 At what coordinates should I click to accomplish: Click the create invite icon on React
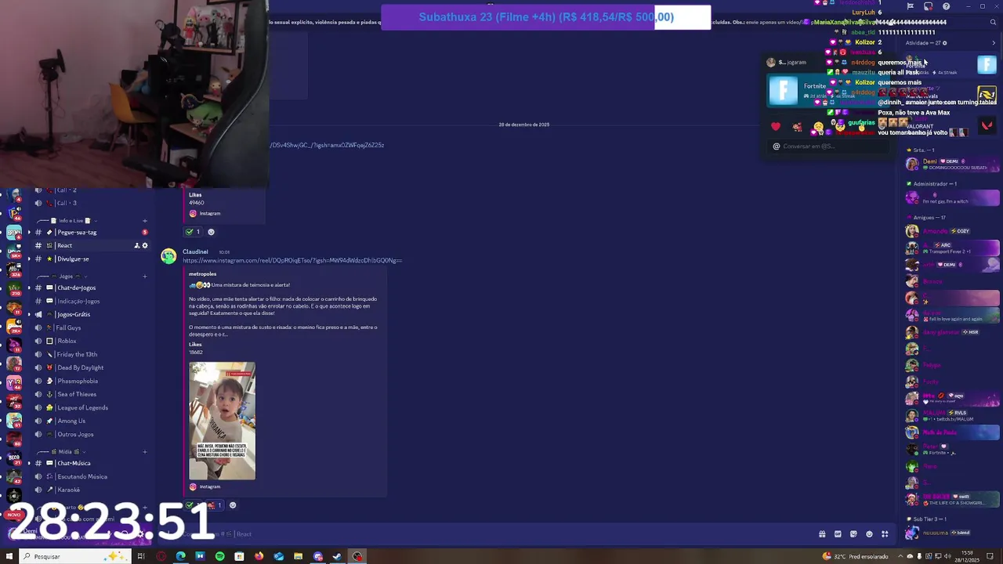pyautogui.click(x=136, y=245)
